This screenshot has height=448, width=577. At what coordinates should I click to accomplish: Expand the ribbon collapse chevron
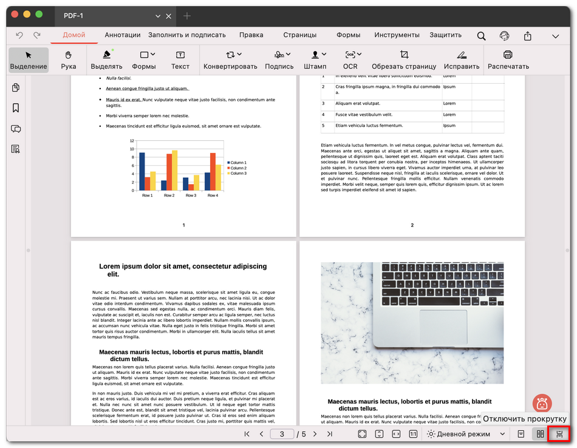click(555, 36)
